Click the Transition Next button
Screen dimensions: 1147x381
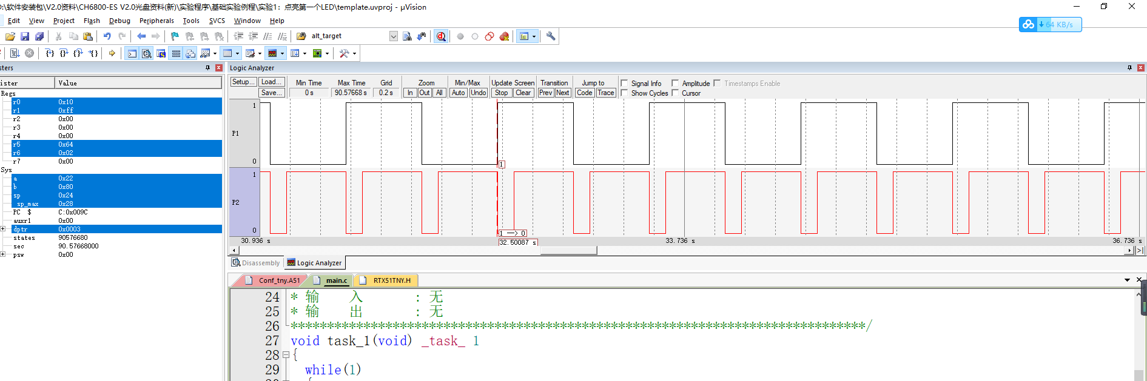(x=563, y=93)
